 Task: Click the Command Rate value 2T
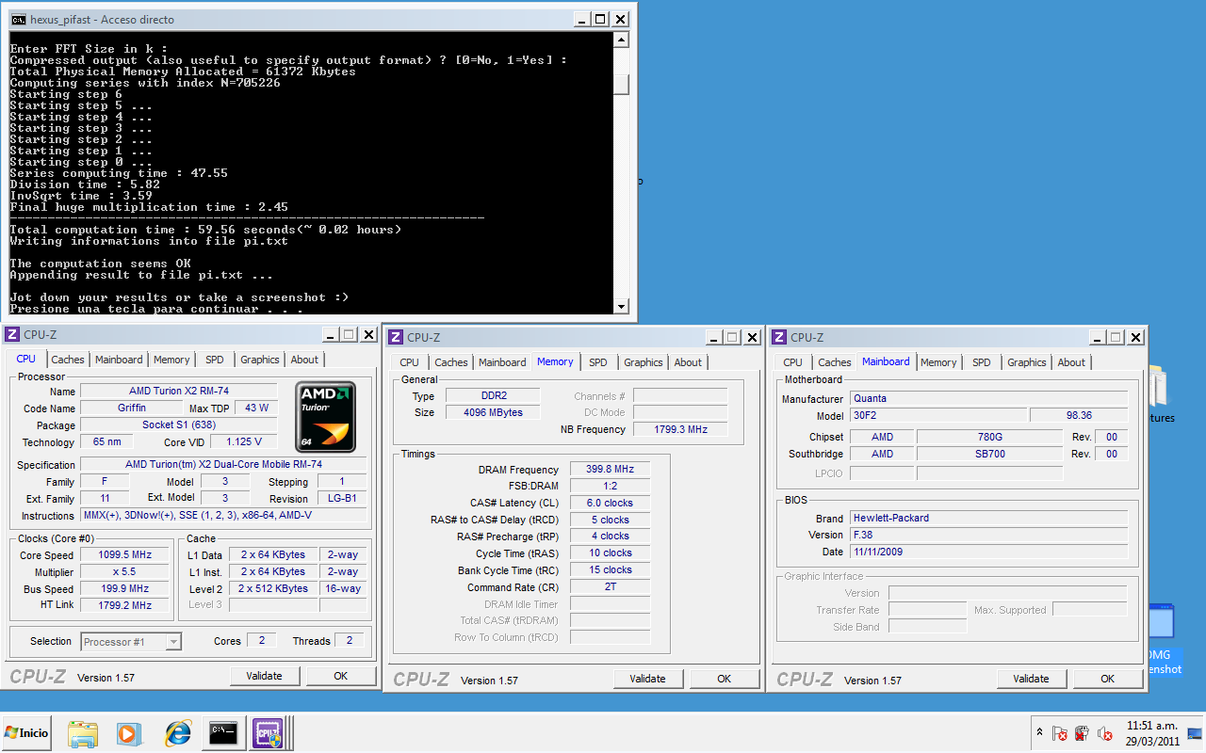tap(610, 587)
